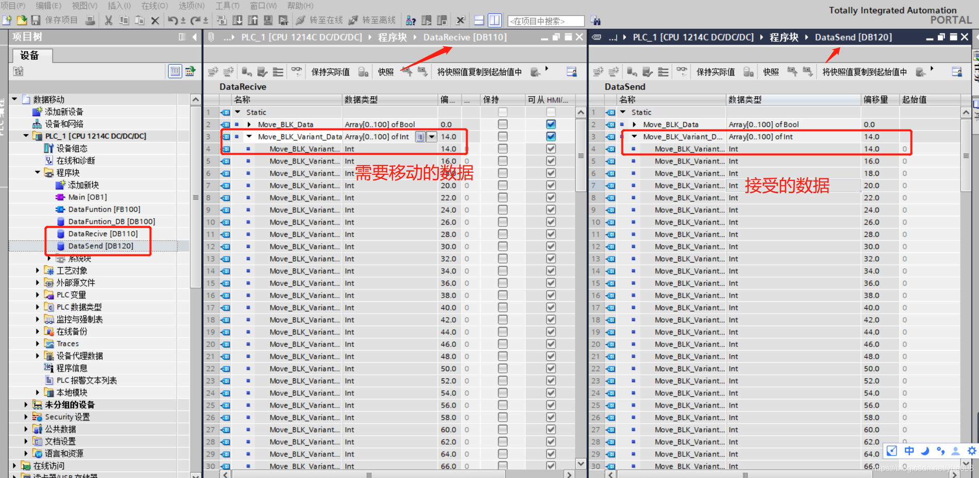
Task: Click the print icon in main toolbar
Action: [x=90, y=20]
